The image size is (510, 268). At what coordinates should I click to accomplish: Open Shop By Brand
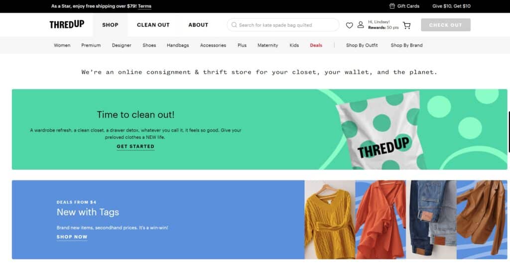406,45
